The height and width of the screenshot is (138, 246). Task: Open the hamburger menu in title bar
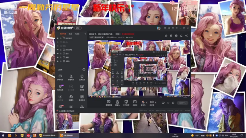[177, 28]
